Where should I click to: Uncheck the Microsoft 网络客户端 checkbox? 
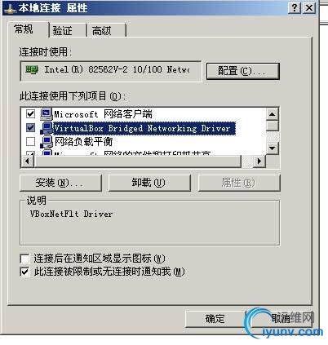tap(30, 113)
